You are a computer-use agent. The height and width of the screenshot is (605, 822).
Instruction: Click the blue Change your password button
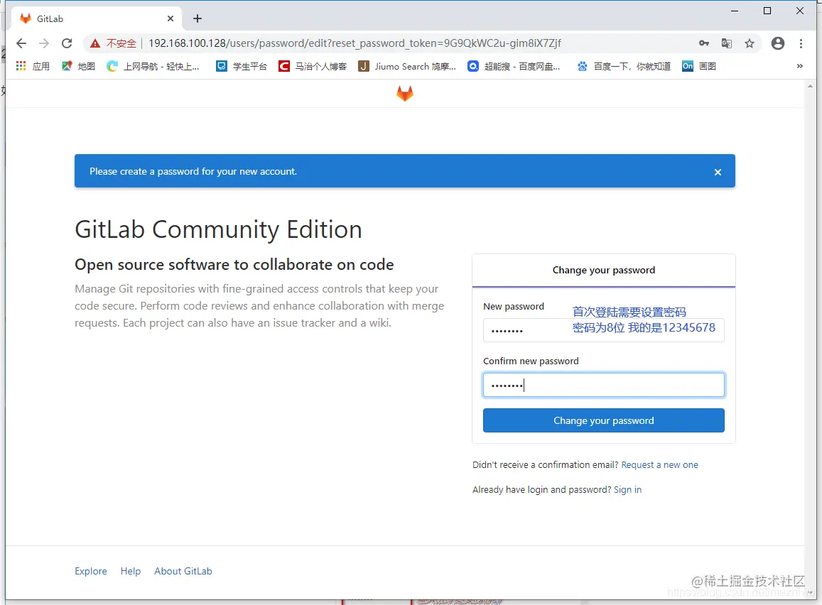(x=603, y=420)
